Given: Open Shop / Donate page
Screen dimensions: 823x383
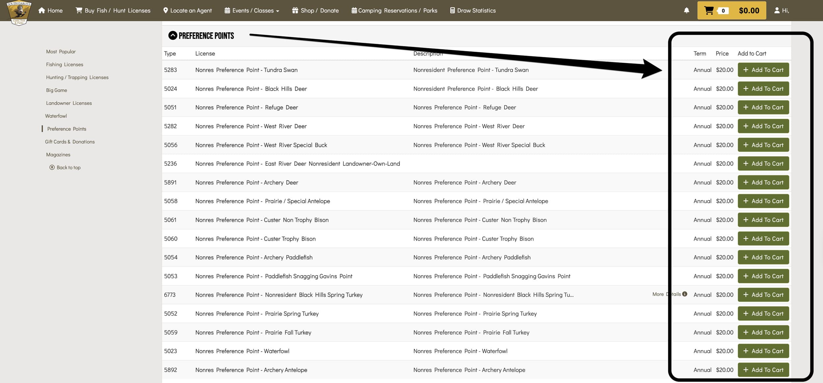Looking at the screenshot, I should [315, 11].
